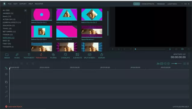This screenshot has width=192, height=109.
Task: Open the Export menu
Action: tap(23, 4)
